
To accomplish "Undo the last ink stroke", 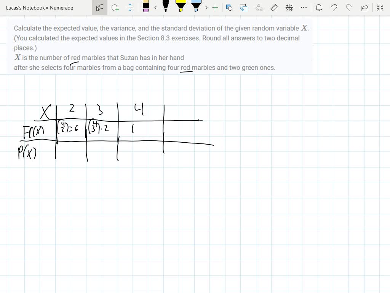I will pos(334,7).
